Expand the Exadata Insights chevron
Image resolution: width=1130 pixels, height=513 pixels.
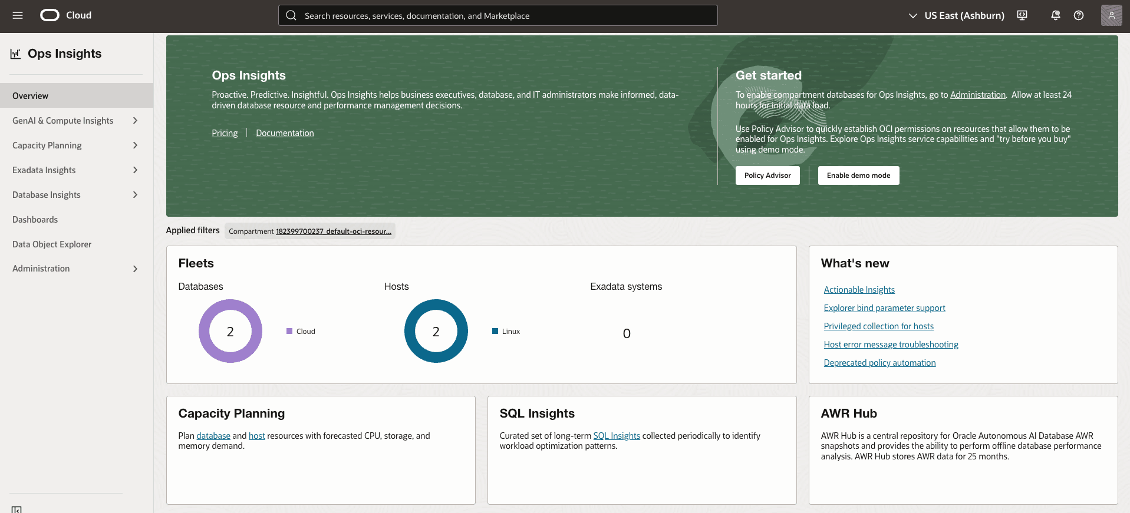click(135, 170)
